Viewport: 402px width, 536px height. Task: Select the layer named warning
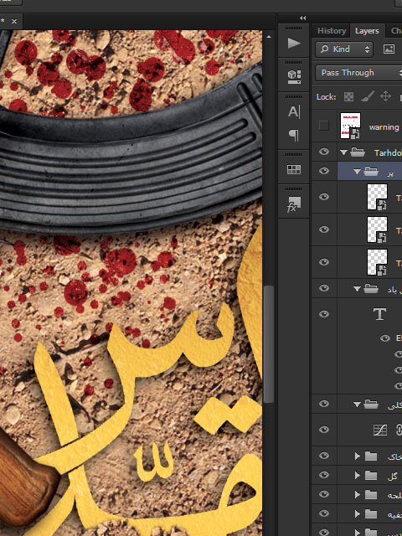[x=384, y=127]
